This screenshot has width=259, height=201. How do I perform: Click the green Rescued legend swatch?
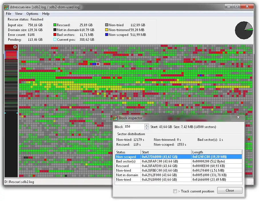[x=55, y=25]
